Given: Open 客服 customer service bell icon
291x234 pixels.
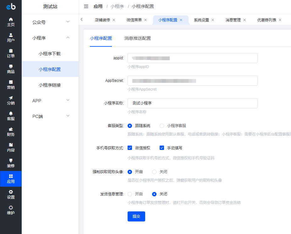Looking at the screenshot, I should click(11, 114).
